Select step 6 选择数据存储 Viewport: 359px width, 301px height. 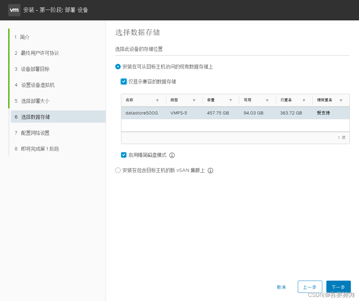pyautogui.click(x=58, y=117)
